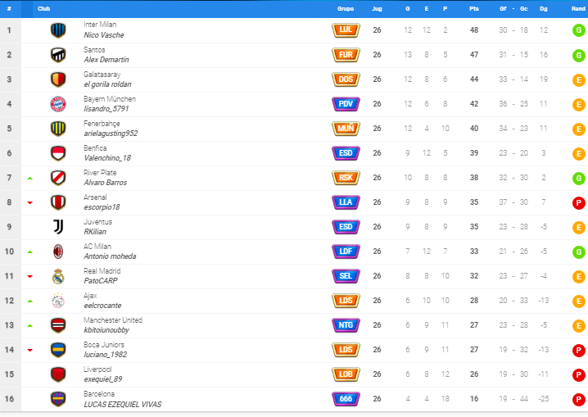This screenshot has width=588, height=417.
Task: Sort by Dg column header
Action: coord(544,9)
